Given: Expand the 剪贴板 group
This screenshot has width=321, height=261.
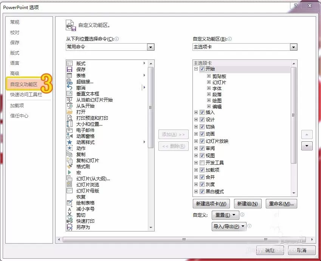Looking at the screenshot, I should [209, 76].
